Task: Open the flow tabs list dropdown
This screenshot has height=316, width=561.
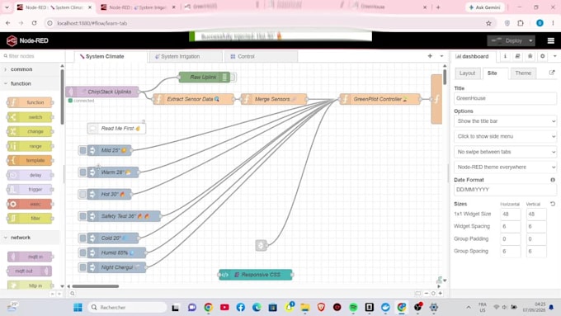Action: (x=441, y=56)
